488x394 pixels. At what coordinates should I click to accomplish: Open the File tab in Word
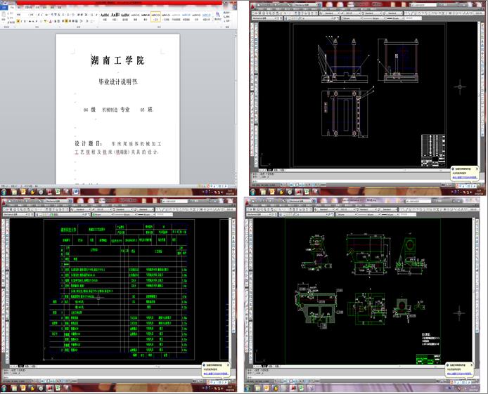[4, 7]
